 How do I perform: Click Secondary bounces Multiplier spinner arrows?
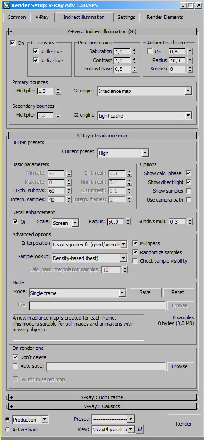click(x=58, y=115)
